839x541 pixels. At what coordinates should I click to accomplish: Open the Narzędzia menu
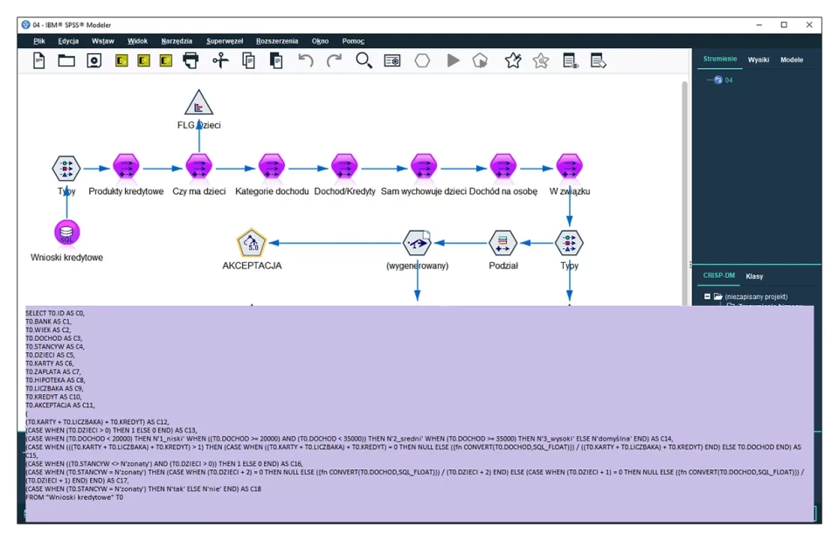coord(177,41)
